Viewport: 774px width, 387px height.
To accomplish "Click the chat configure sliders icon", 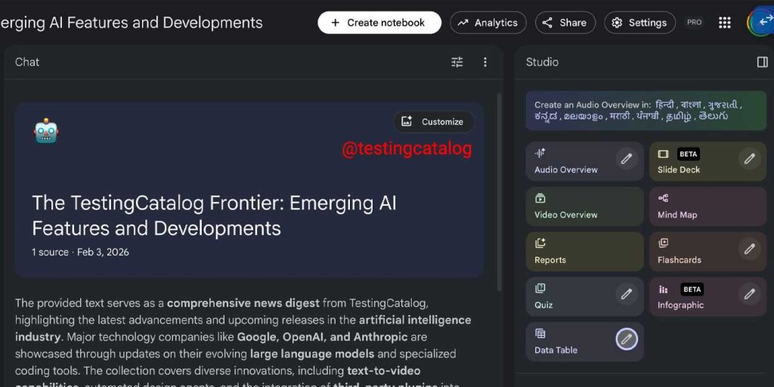I will tap(457, 62).
